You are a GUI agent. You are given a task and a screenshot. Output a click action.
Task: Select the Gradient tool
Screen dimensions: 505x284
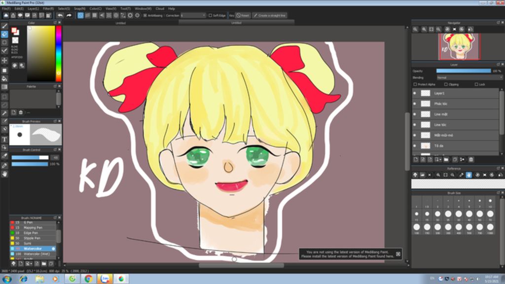pyautogui.click(x=4, y=87)
